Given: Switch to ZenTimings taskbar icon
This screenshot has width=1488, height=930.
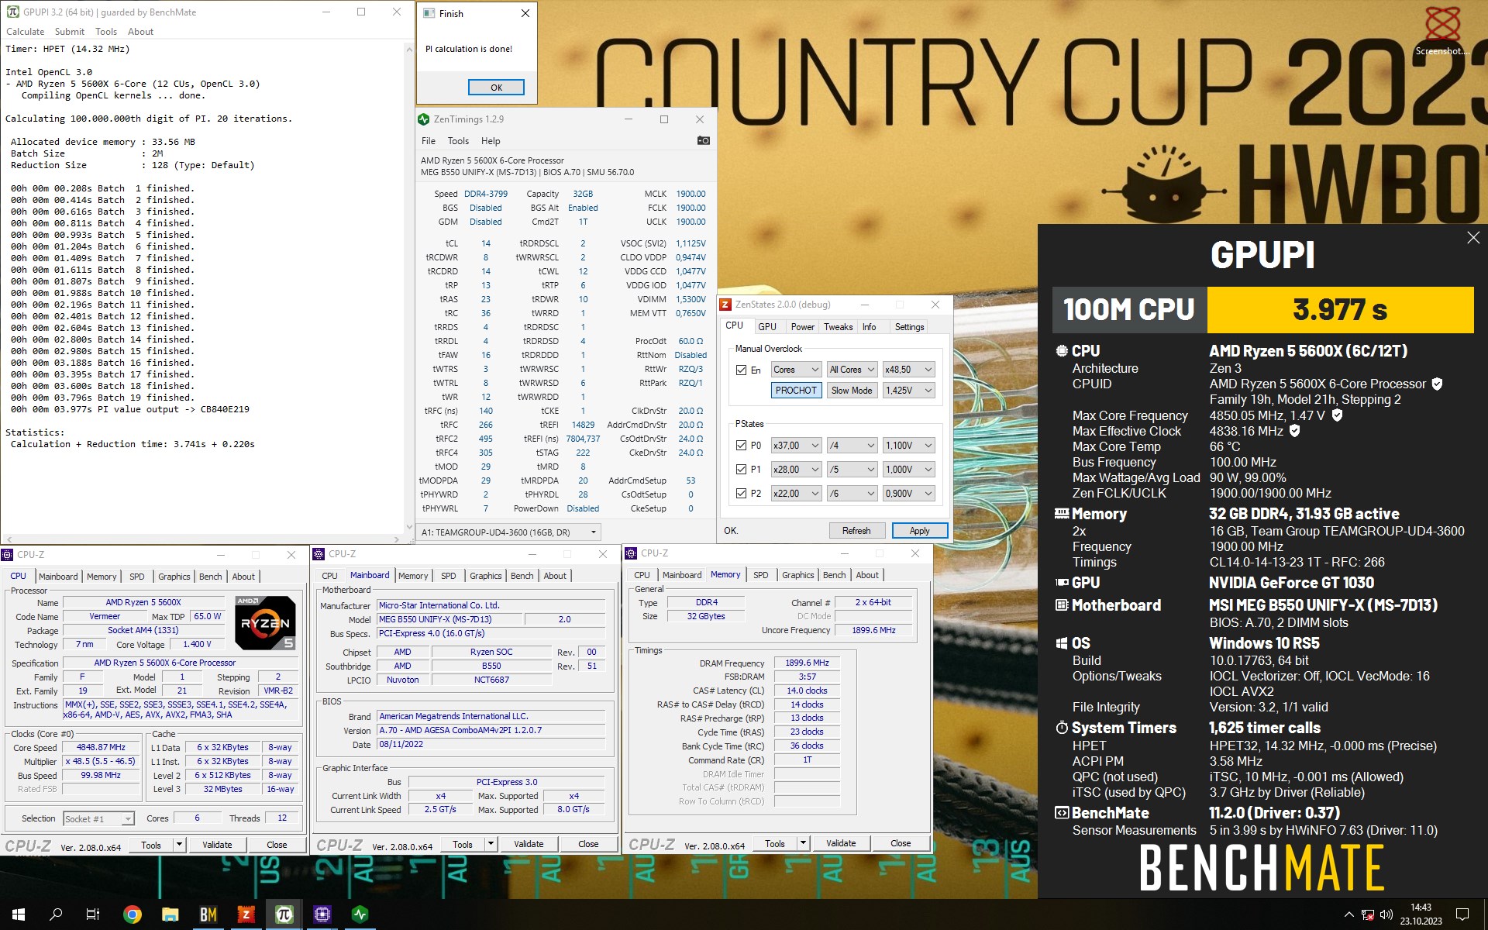Looking at the screenshot, I should (x=360, y=914).
